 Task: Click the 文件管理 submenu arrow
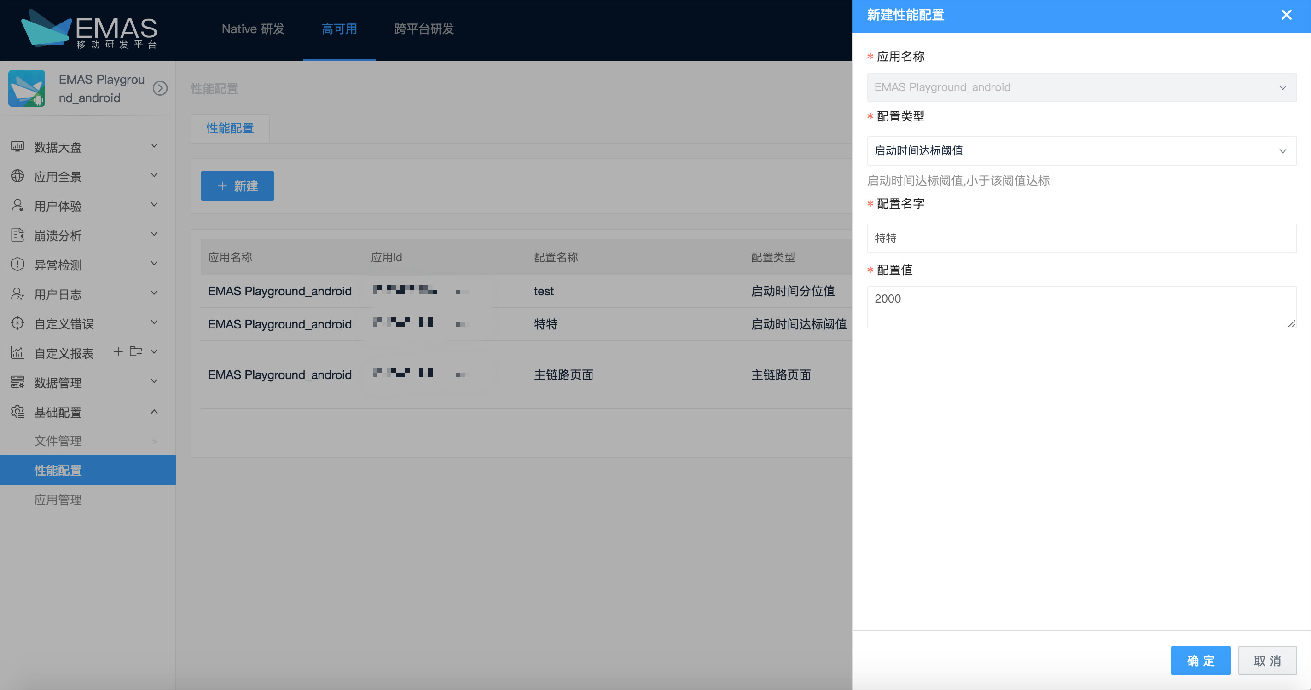(x=154, y=441)
